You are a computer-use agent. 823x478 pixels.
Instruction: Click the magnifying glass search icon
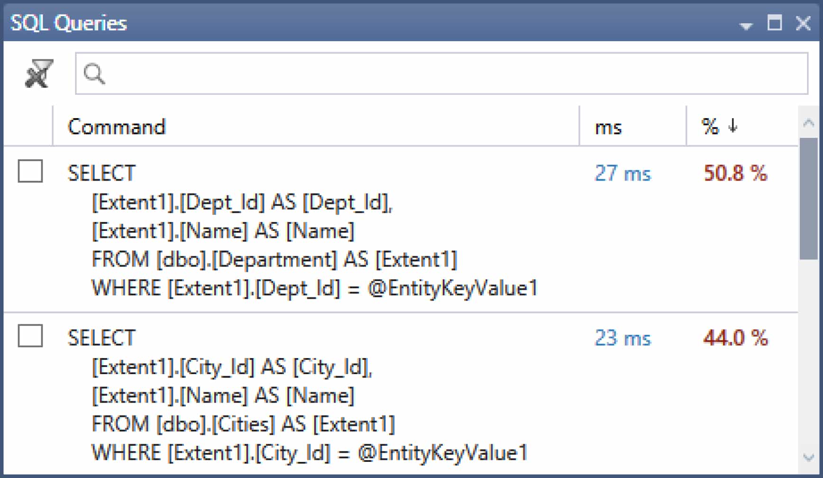93,74
